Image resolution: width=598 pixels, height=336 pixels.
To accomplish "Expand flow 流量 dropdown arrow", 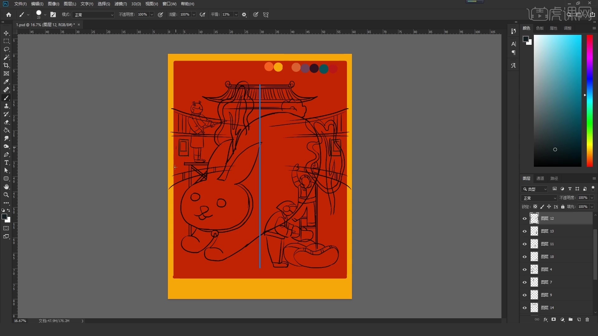I will coord(194,15).
